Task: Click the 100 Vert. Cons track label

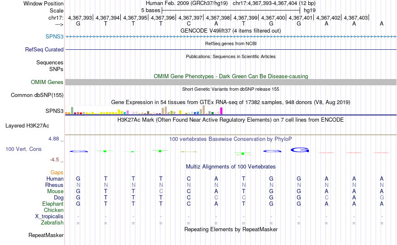Action: click(x=23, y=149)
